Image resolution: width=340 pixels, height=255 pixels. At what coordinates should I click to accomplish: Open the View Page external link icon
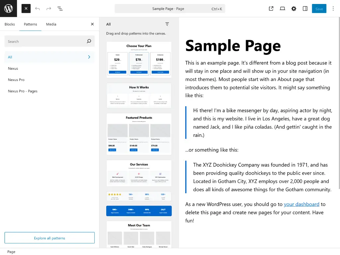tap(271, 9)
